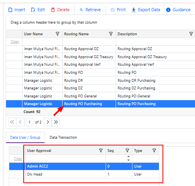The image size is (195, 186).
Task: Filter the Type column
Action: [x=154, y=151]
